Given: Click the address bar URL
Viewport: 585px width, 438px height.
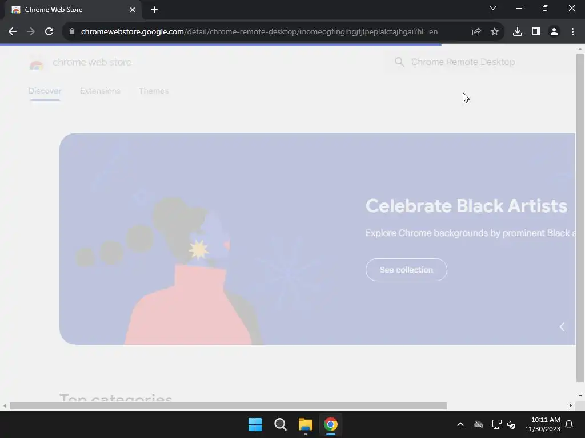Looking at the screenshot, I should pos(259,32).
